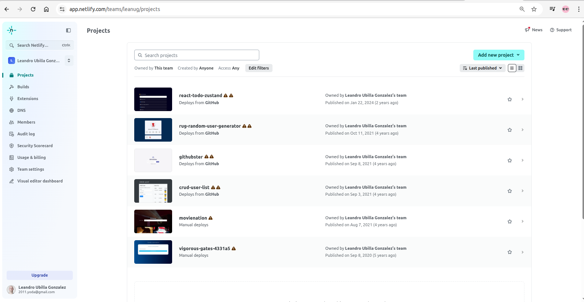Switch to grid view layout
584x302 pixels.
[x=520, y=68]
